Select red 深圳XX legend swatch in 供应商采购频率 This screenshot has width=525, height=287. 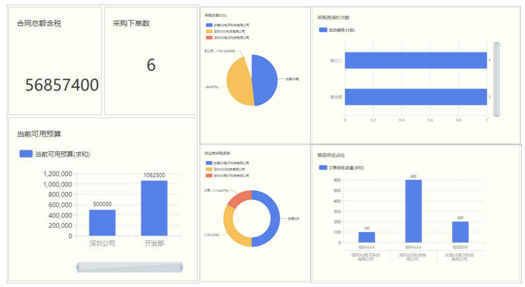coord(208,176)
